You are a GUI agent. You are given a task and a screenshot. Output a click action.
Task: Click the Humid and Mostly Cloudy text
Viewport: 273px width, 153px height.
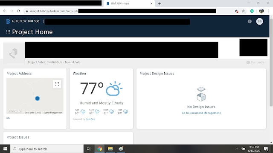102,103
